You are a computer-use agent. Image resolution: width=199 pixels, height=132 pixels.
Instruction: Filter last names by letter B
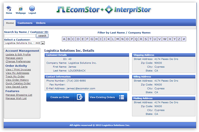tap(69, 39)
